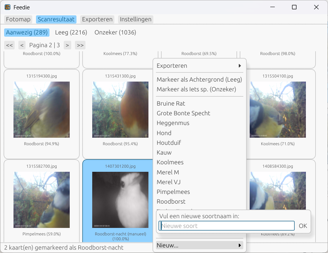328x253 pixels.
Task: Open the Instellingen tab
Action: pos(135,19)
